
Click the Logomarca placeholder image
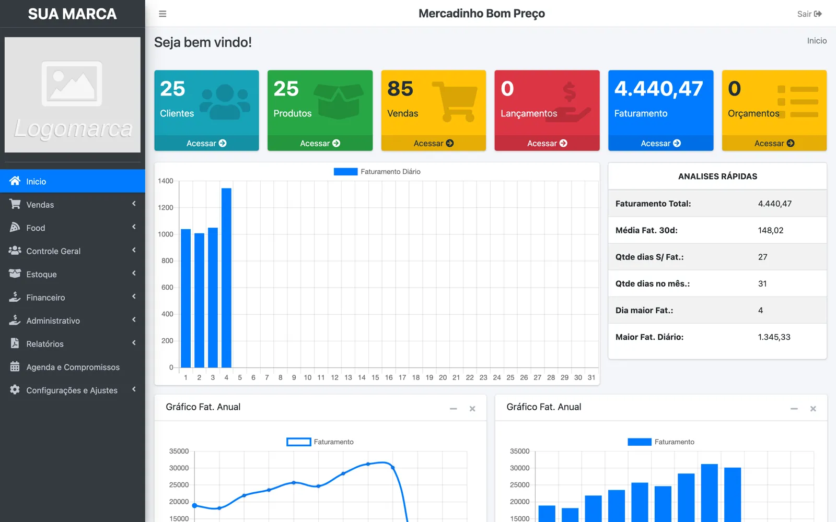pyautogui.click(x=73, y=94)
